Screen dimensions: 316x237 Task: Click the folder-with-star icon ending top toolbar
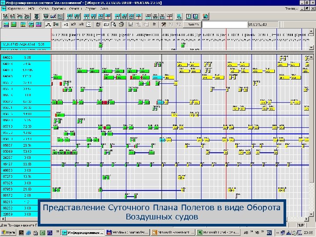205,16
